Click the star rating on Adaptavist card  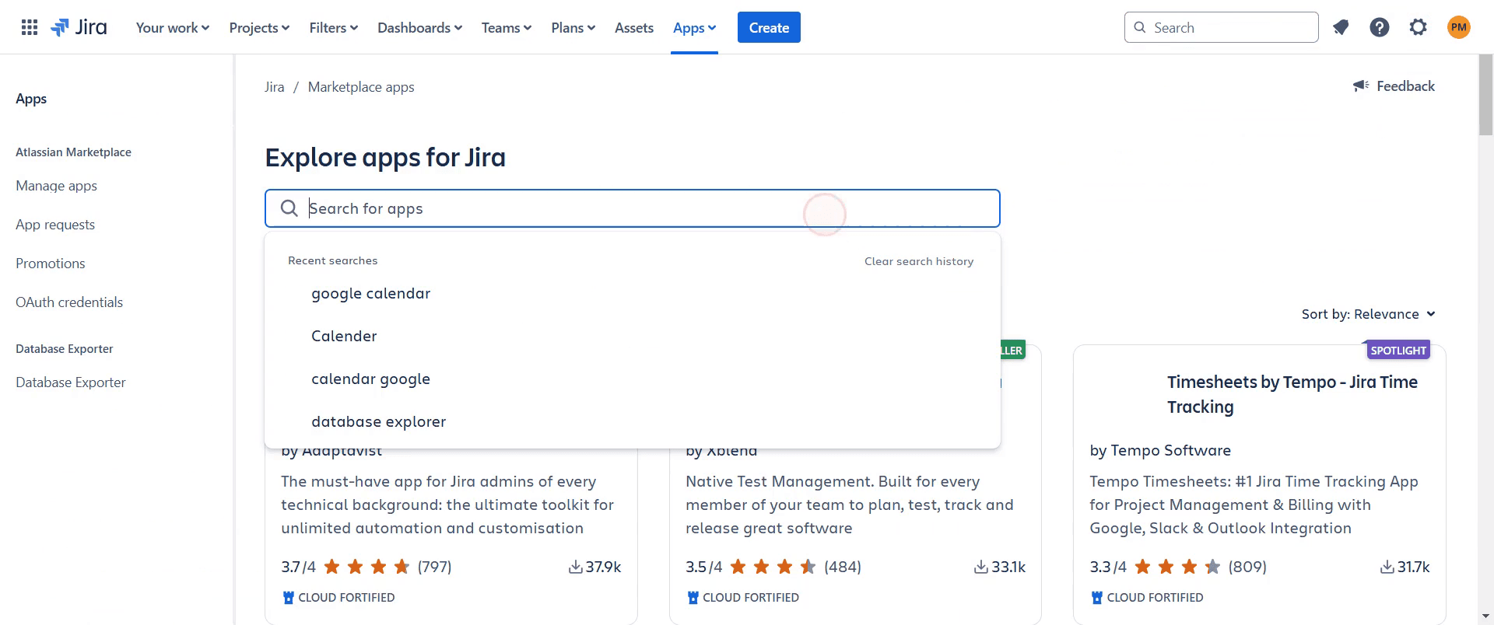tap(366, 567)
